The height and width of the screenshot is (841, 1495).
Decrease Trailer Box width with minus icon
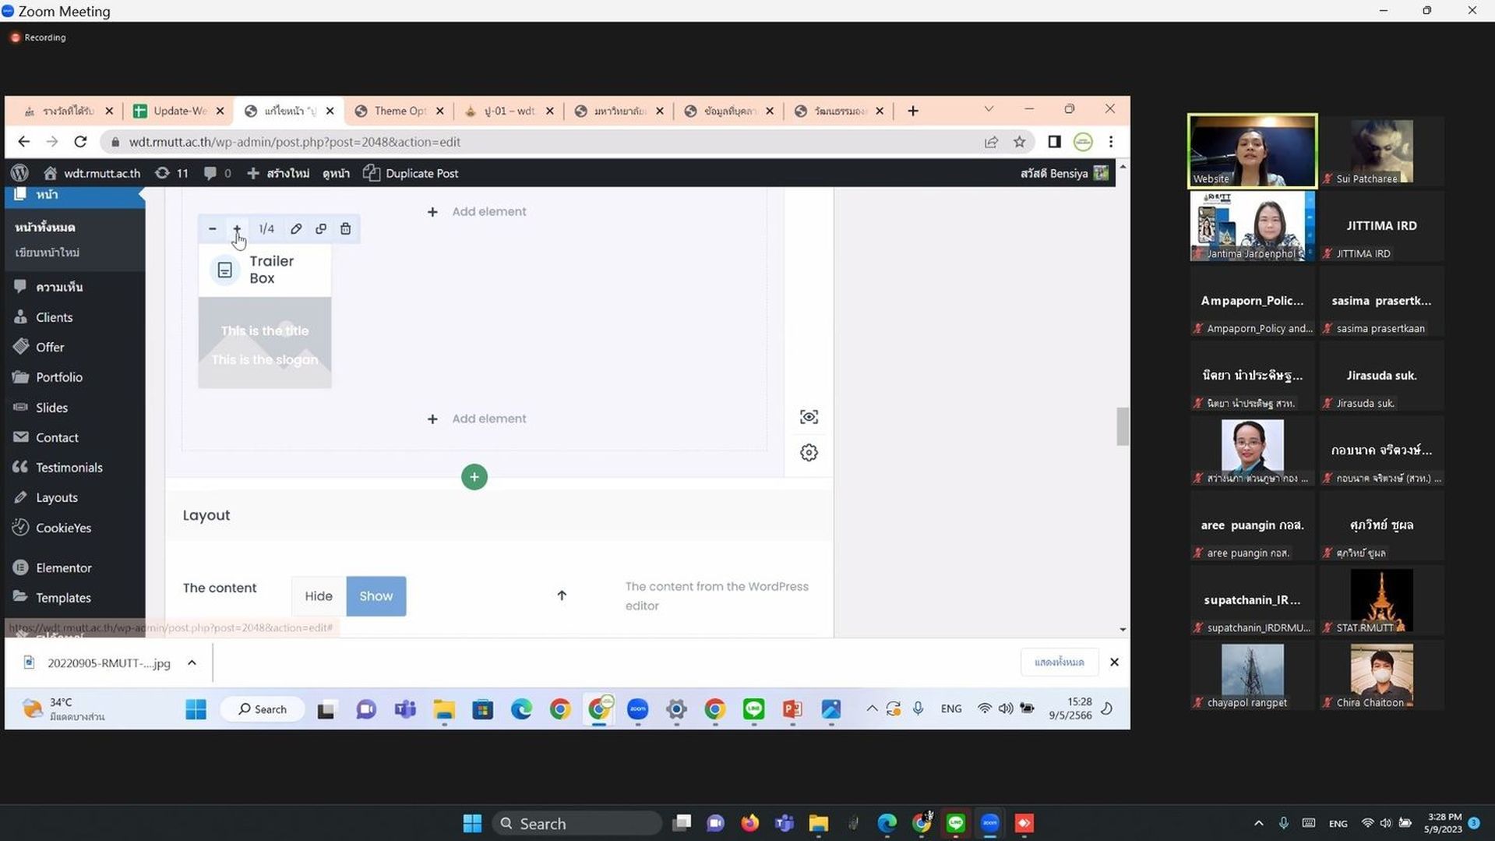pos(212,229)
